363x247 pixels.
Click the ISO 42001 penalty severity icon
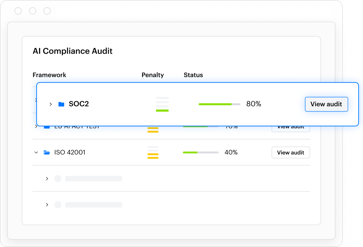pyautogui.click(x=153, y=152)
